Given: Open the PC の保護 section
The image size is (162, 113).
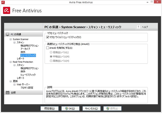Looking at the screenshot, I should click(24, 34).
